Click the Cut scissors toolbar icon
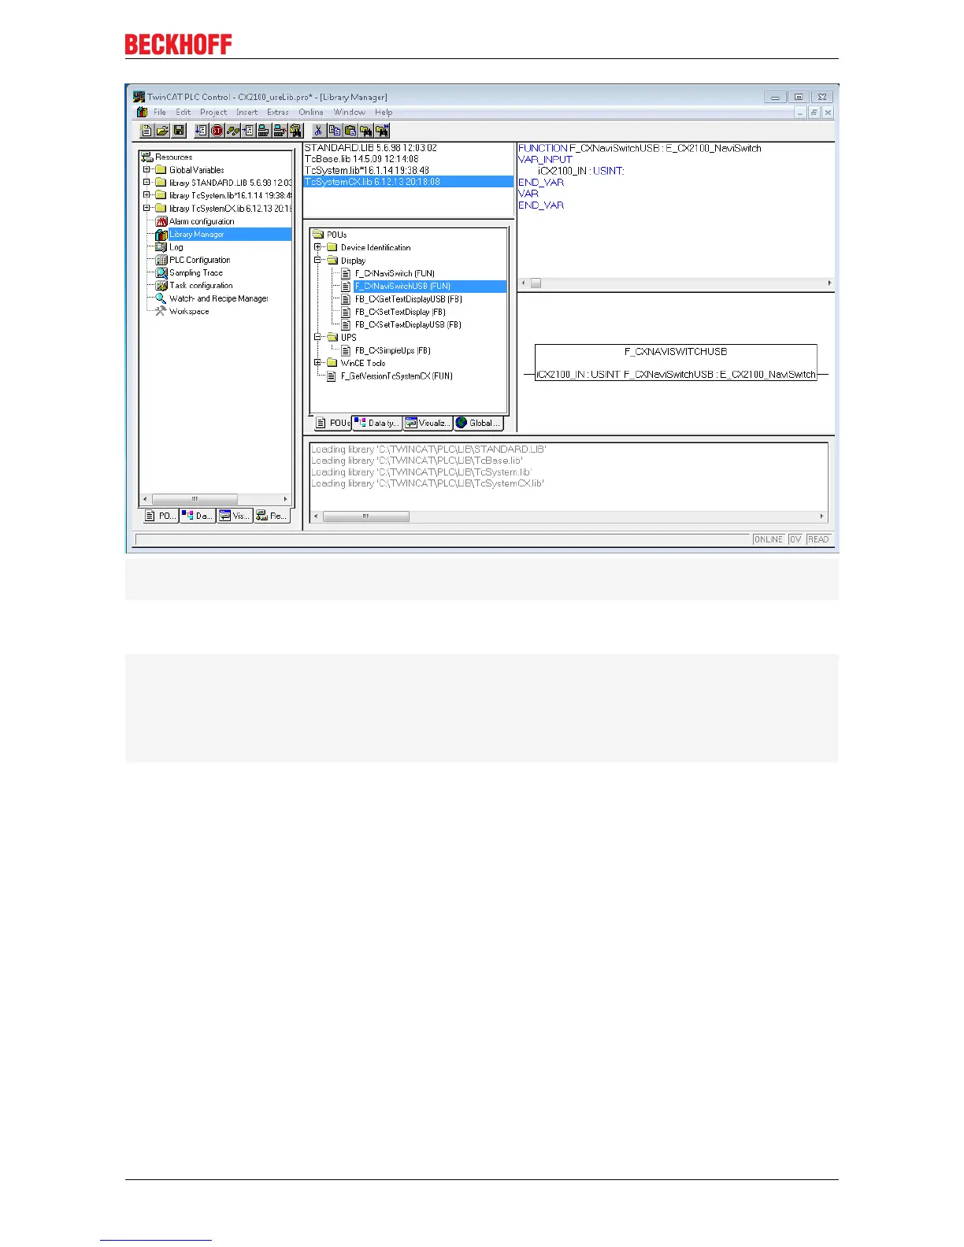This screenshot has width=964, height=1247. (x=318, y=131)
